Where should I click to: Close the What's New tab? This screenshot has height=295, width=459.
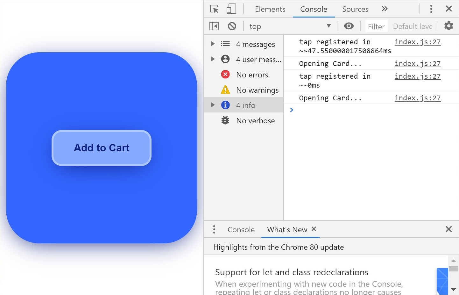click(314, 229)
